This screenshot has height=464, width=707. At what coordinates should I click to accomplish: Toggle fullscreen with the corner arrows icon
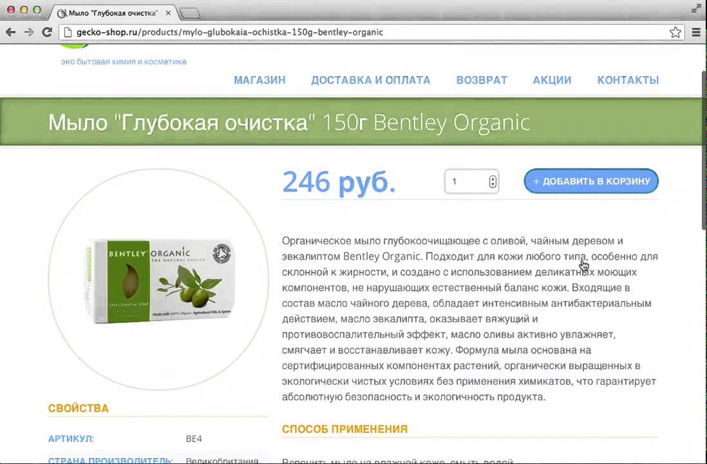click(697, 8)
